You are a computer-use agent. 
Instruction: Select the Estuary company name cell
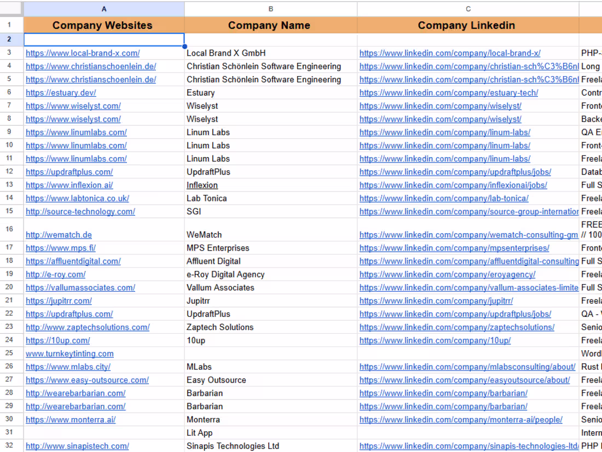[x=271, y=92]
